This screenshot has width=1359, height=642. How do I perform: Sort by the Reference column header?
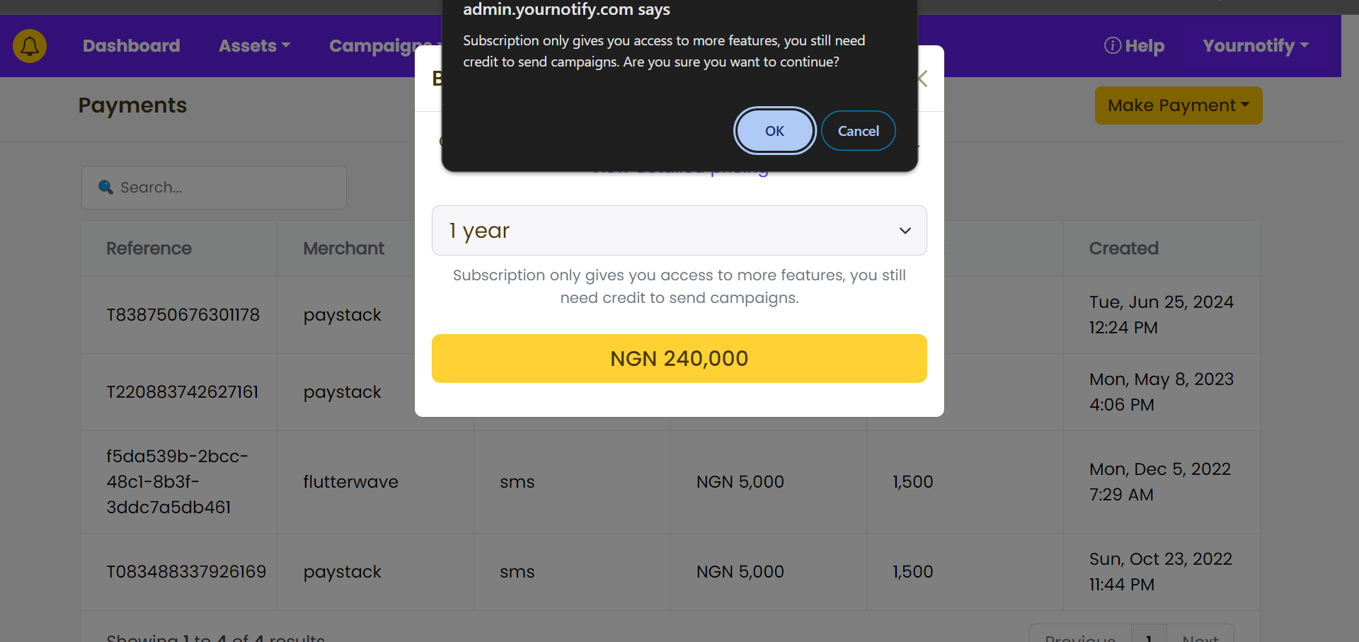pyautogui.click(x=149, y=248)
